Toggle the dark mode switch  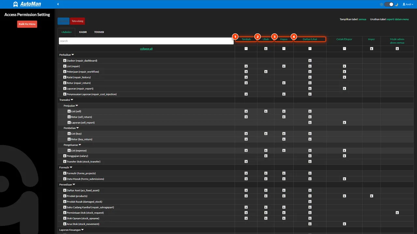tap(389, 4)
